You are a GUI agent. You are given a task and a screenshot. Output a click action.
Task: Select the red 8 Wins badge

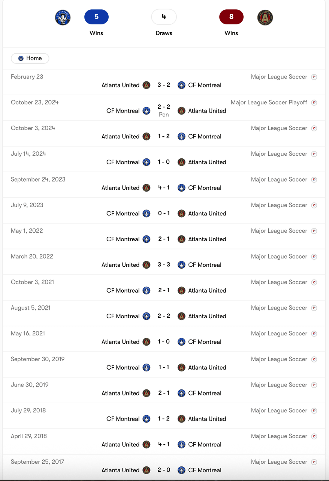point(231,17)
